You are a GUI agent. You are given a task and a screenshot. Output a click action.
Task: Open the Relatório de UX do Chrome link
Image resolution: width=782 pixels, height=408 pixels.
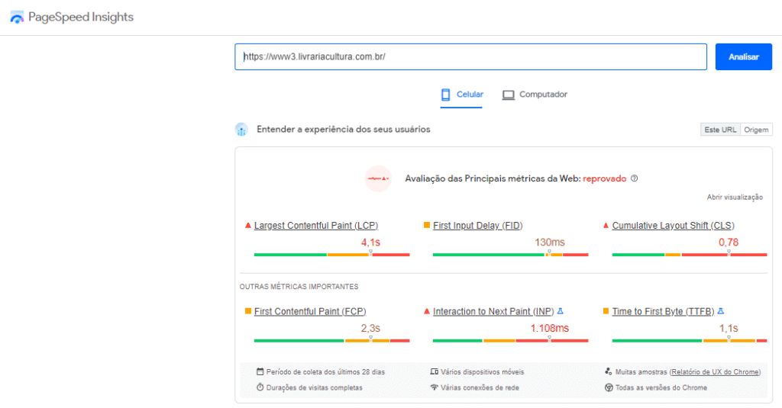pyautogui.click(x=715, y=372)
